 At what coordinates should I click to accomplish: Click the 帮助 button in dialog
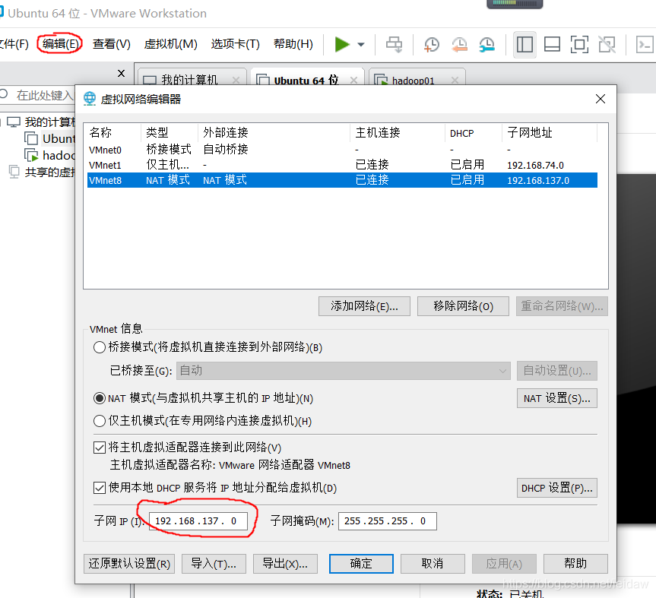click(575, 564)
